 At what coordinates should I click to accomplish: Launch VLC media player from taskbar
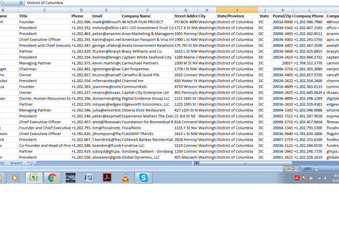(125, 178)
